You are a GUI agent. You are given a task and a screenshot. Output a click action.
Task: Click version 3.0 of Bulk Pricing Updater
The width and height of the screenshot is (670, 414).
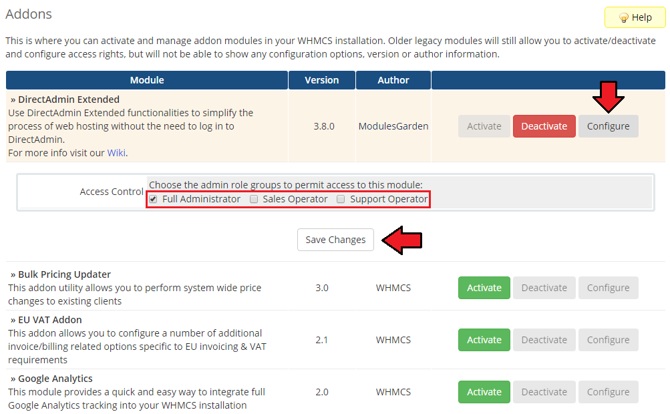coord(322,288)
